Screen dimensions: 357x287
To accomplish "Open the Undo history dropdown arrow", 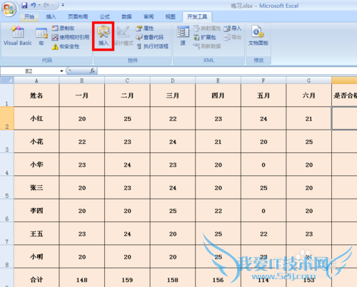I will (x=39, y=5).
